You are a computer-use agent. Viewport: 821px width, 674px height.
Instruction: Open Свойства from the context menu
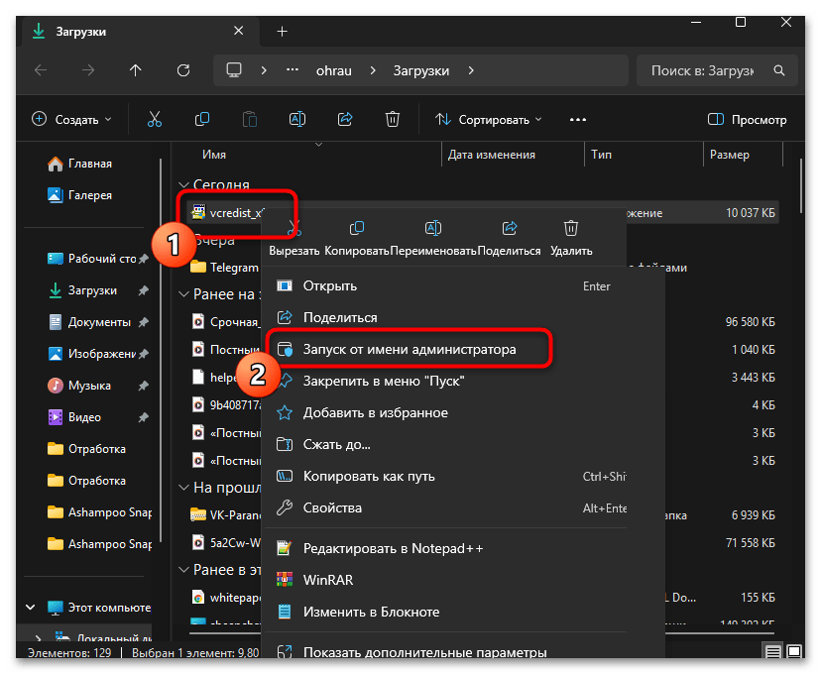point(445,508)
